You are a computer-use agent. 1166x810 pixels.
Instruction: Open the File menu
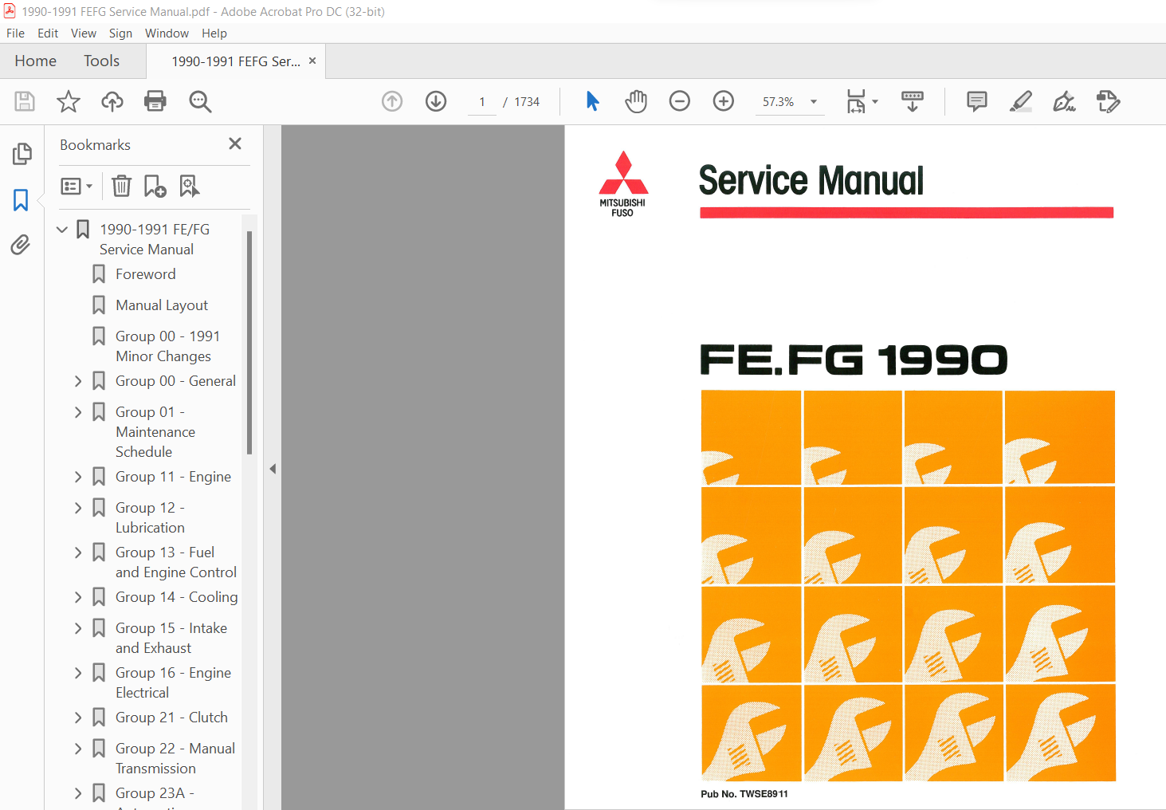(15, 33)
